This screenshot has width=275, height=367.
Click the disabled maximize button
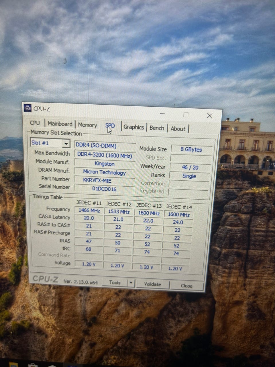click(186, 115)
